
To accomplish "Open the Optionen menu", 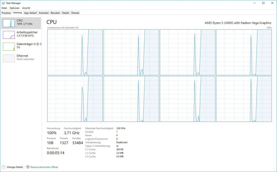I will click(14, 8).
